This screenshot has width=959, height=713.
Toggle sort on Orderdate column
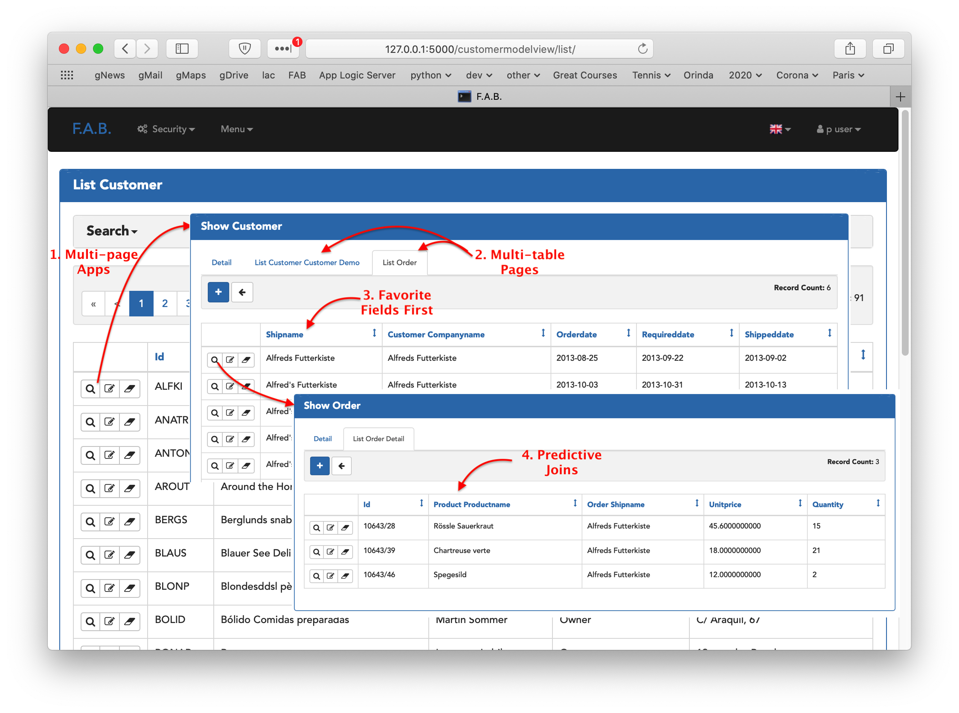[x=628, y=333]
